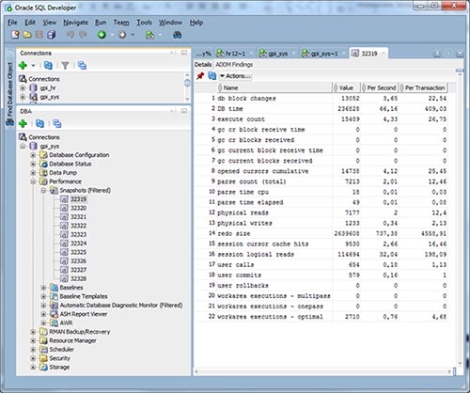Open the Edit menu
Image resolution: width=470 pixels, height=393 pixels.
[30, 23]
